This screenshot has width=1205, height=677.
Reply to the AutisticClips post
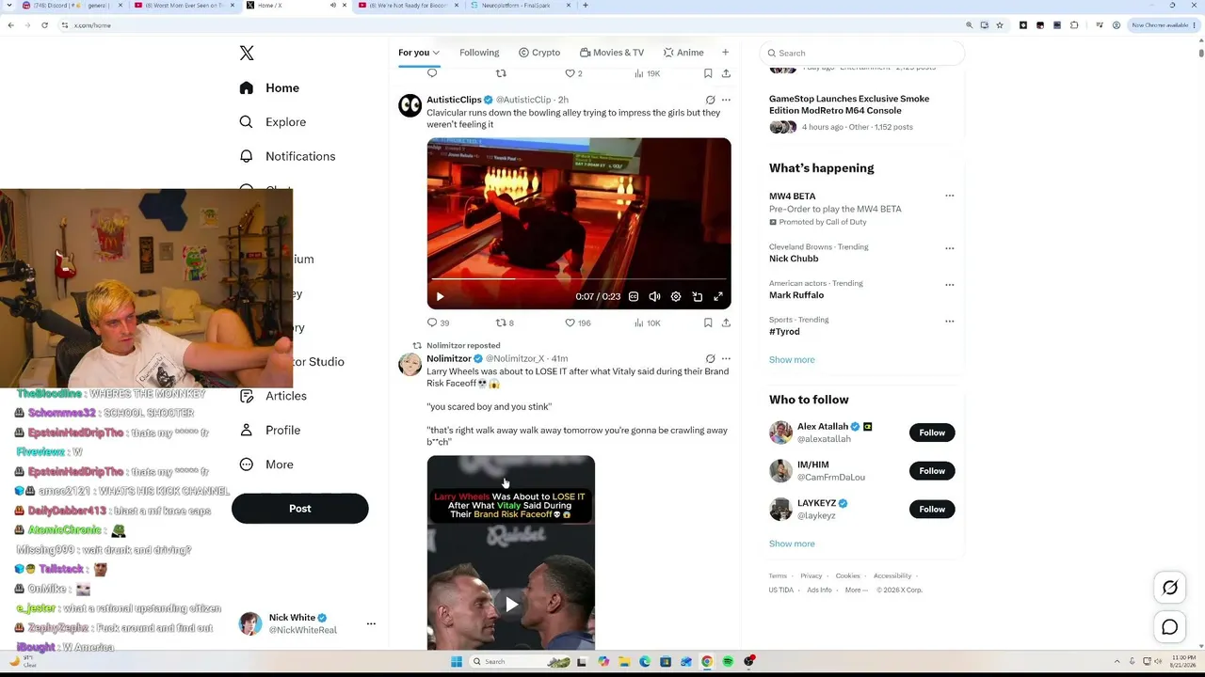[x=438, y=323]
